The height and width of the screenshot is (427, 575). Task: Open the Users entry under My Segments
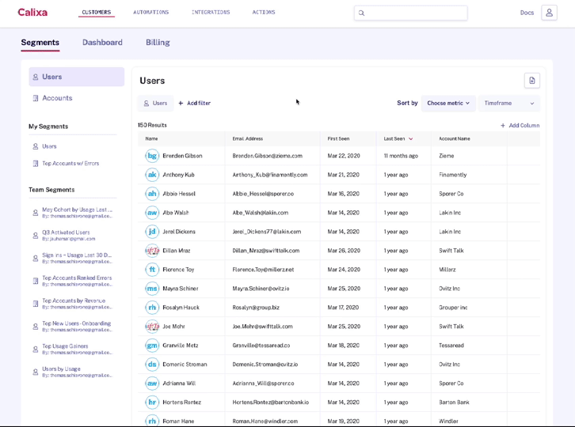point(49,146)
